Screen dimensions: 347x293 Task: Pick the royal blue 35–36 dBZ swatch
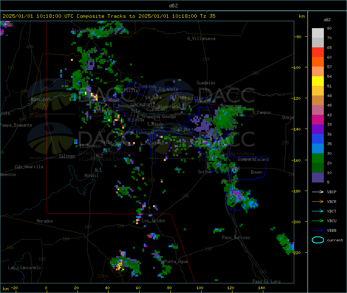[x=318, y=139]
